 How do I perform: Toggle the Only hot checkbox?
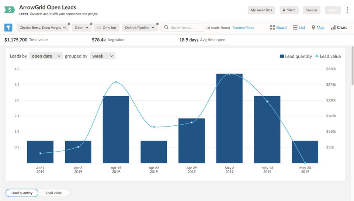99,28
